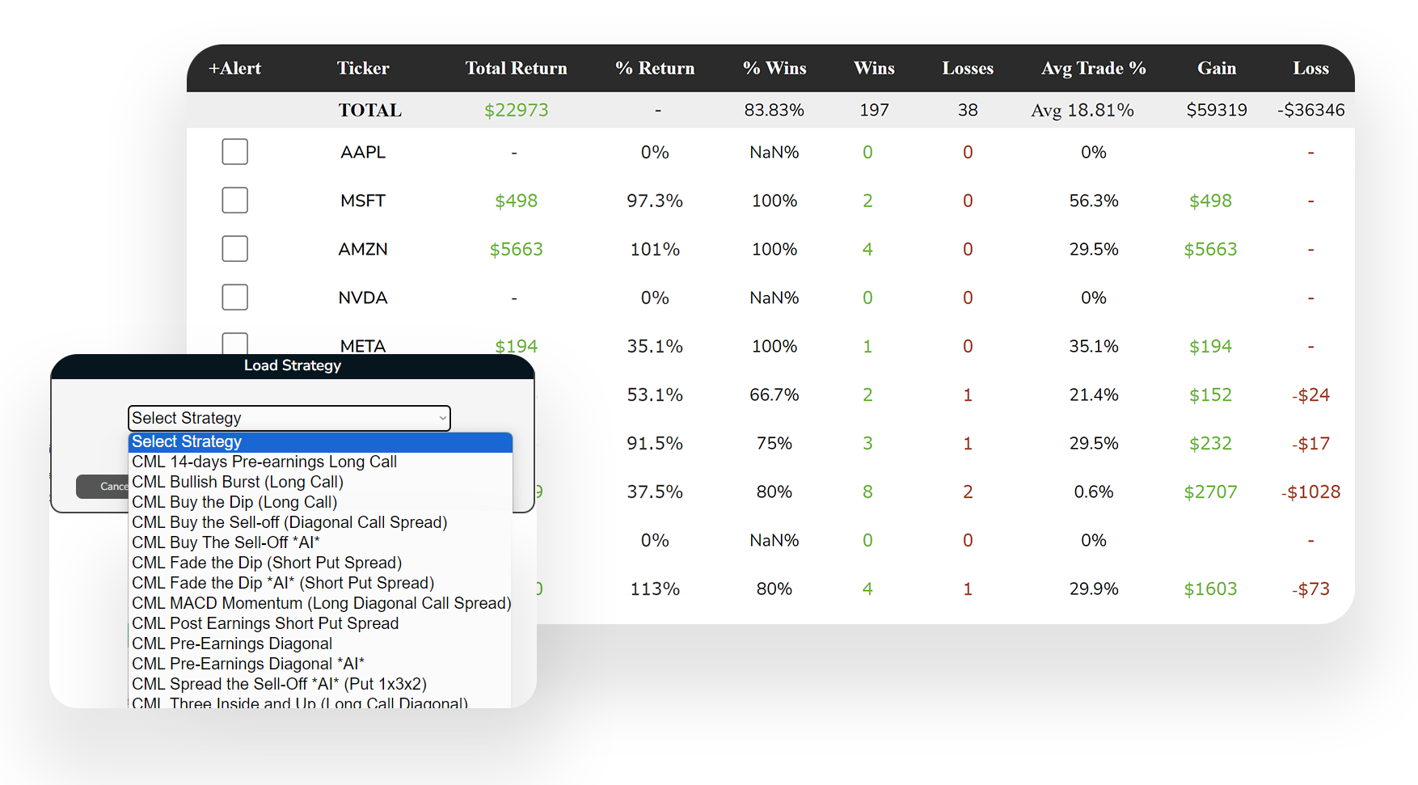This screenshot has height=785, width=1418.
Task: Sort by the Losses column header
Action: pyautogui.click(x=968, y=69)
